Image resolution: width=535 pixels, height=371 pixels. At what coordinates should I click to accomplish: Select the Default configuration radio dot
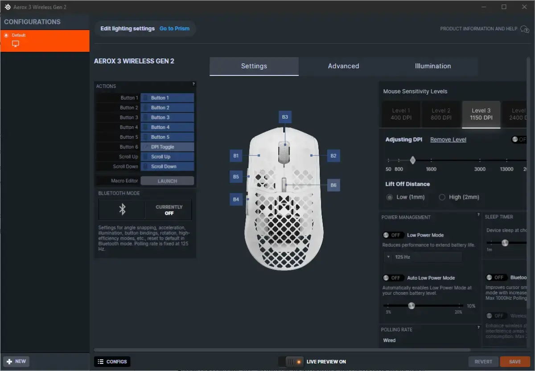tap(6, 35)
